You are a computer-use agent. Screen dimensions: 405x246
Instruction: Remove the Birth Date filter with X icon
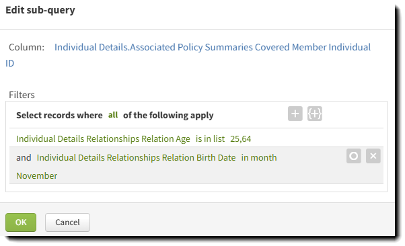373,156
